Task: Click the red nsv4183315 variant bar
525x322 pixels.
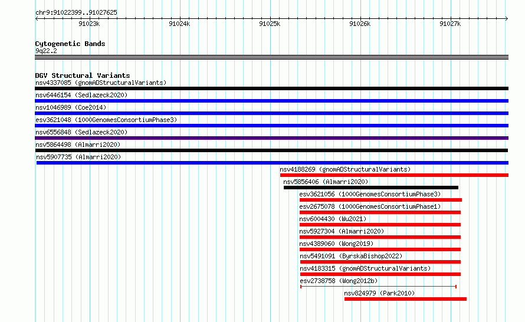Action: pyautogui.click(x=380, y=274)
